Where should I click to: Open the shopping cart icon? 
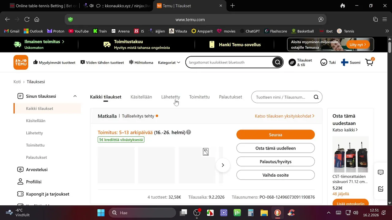pos(370,62)
